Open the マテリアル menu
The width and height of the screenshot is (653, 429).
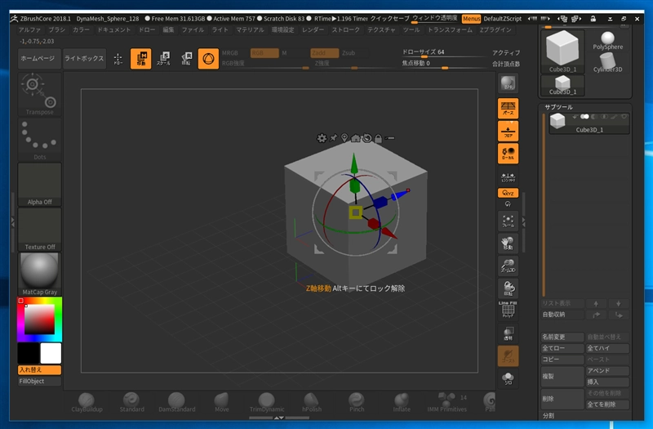coord(251,30)
